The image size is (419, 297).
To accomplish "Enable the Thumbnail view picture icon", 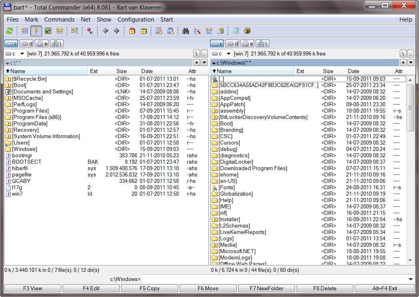I will 48,31.
